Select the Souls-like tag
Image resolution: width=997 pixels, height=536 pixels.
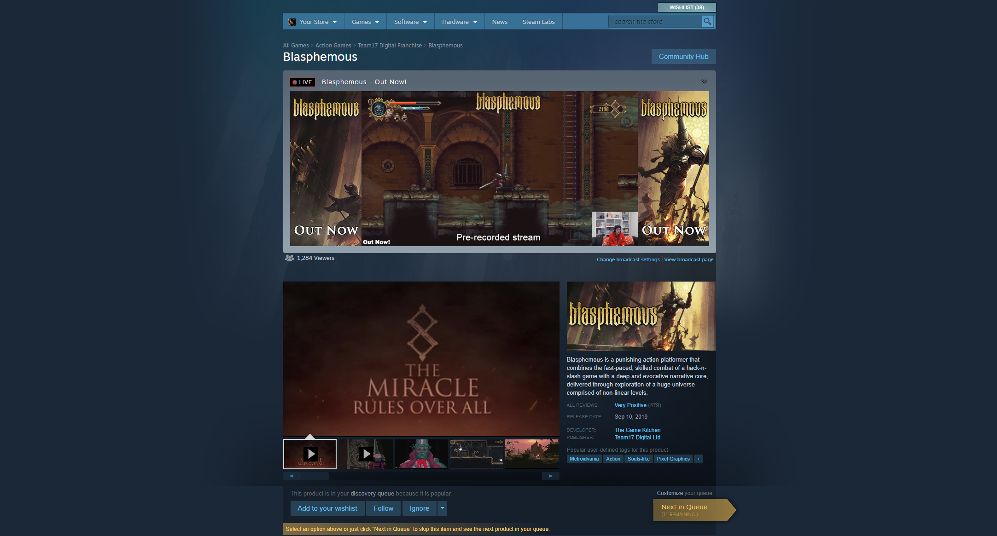pos(638,459)
